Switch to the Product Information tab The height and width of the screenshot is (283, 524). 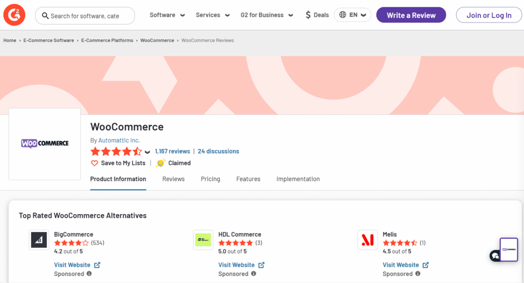[x=118, y=179]
